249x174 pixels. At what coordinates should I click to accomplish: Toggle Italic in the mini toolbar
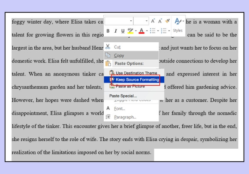tap(115, 31)
